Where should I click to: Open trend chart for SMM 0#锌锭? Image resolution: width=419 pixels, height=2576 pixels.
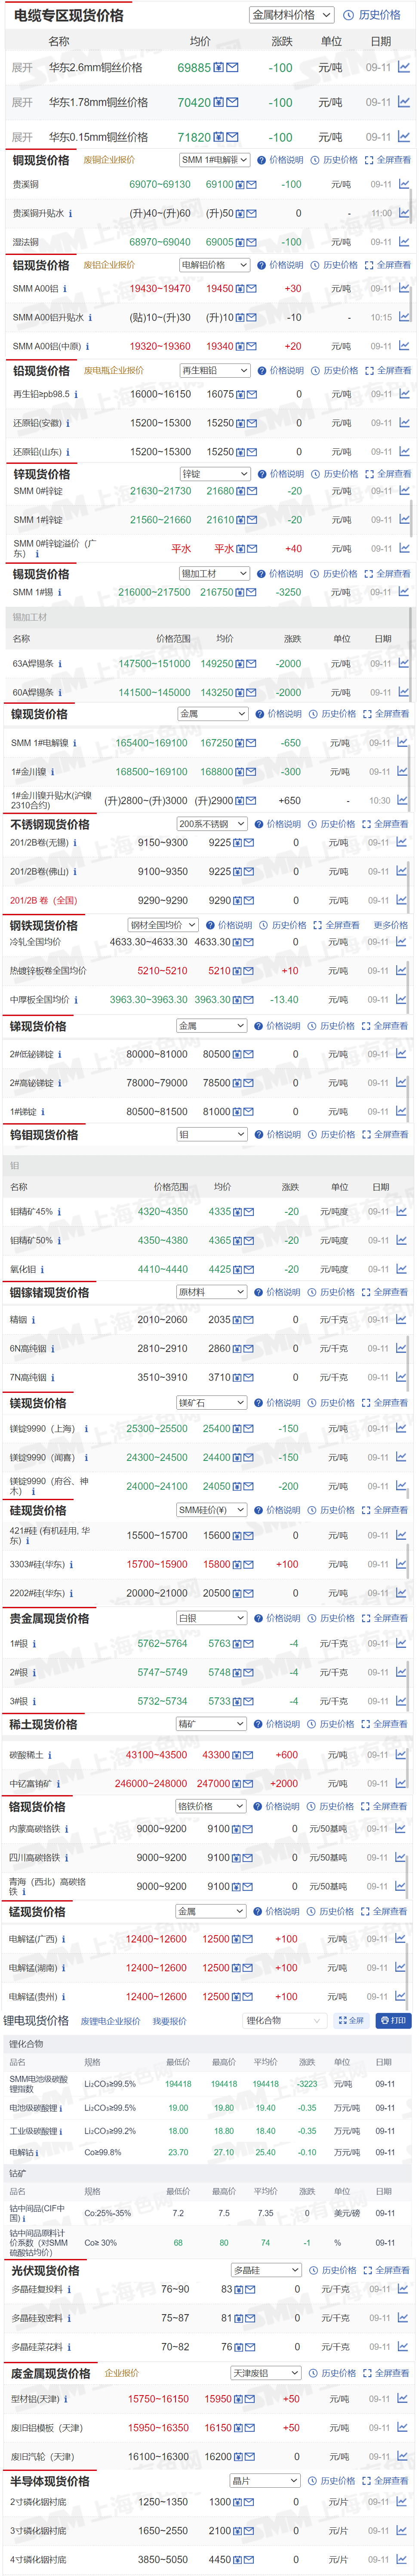coord(403,491)
